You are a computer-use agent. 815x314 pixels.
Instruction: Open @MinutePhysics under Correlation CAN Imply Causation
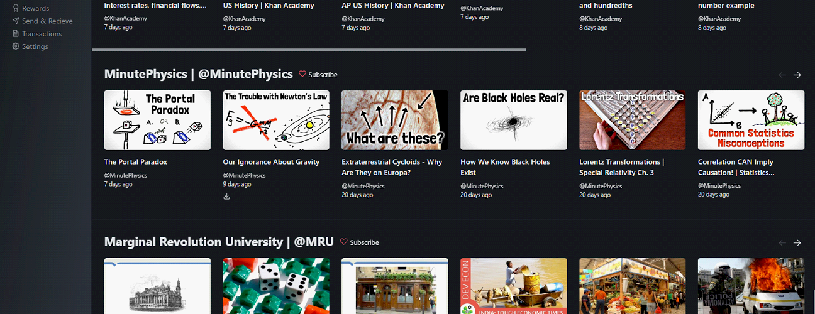click(719, 186)
